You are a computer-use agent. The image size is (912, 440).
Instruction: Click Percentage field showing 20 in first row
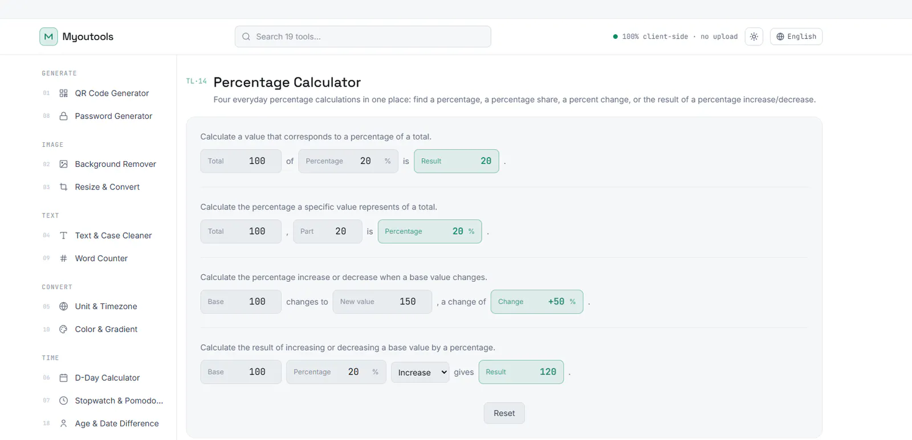(x=348, y=161)
